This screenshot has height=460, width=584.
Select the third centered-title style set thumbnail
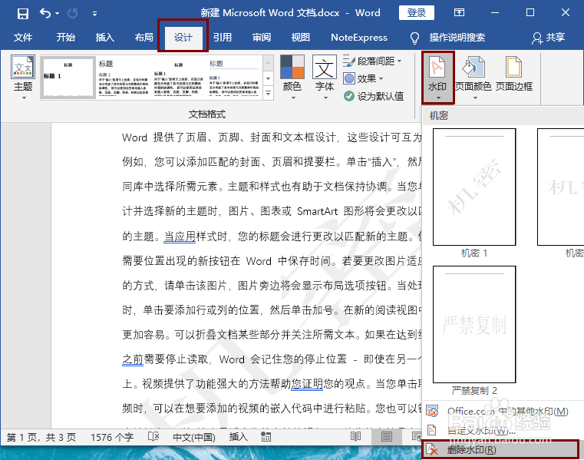pyautogui.click(x=179, y=78)
